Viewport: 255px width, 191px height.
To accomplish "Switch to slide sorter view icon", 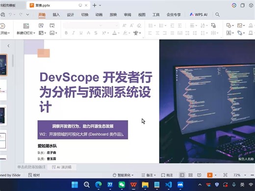I will point(190,175).
